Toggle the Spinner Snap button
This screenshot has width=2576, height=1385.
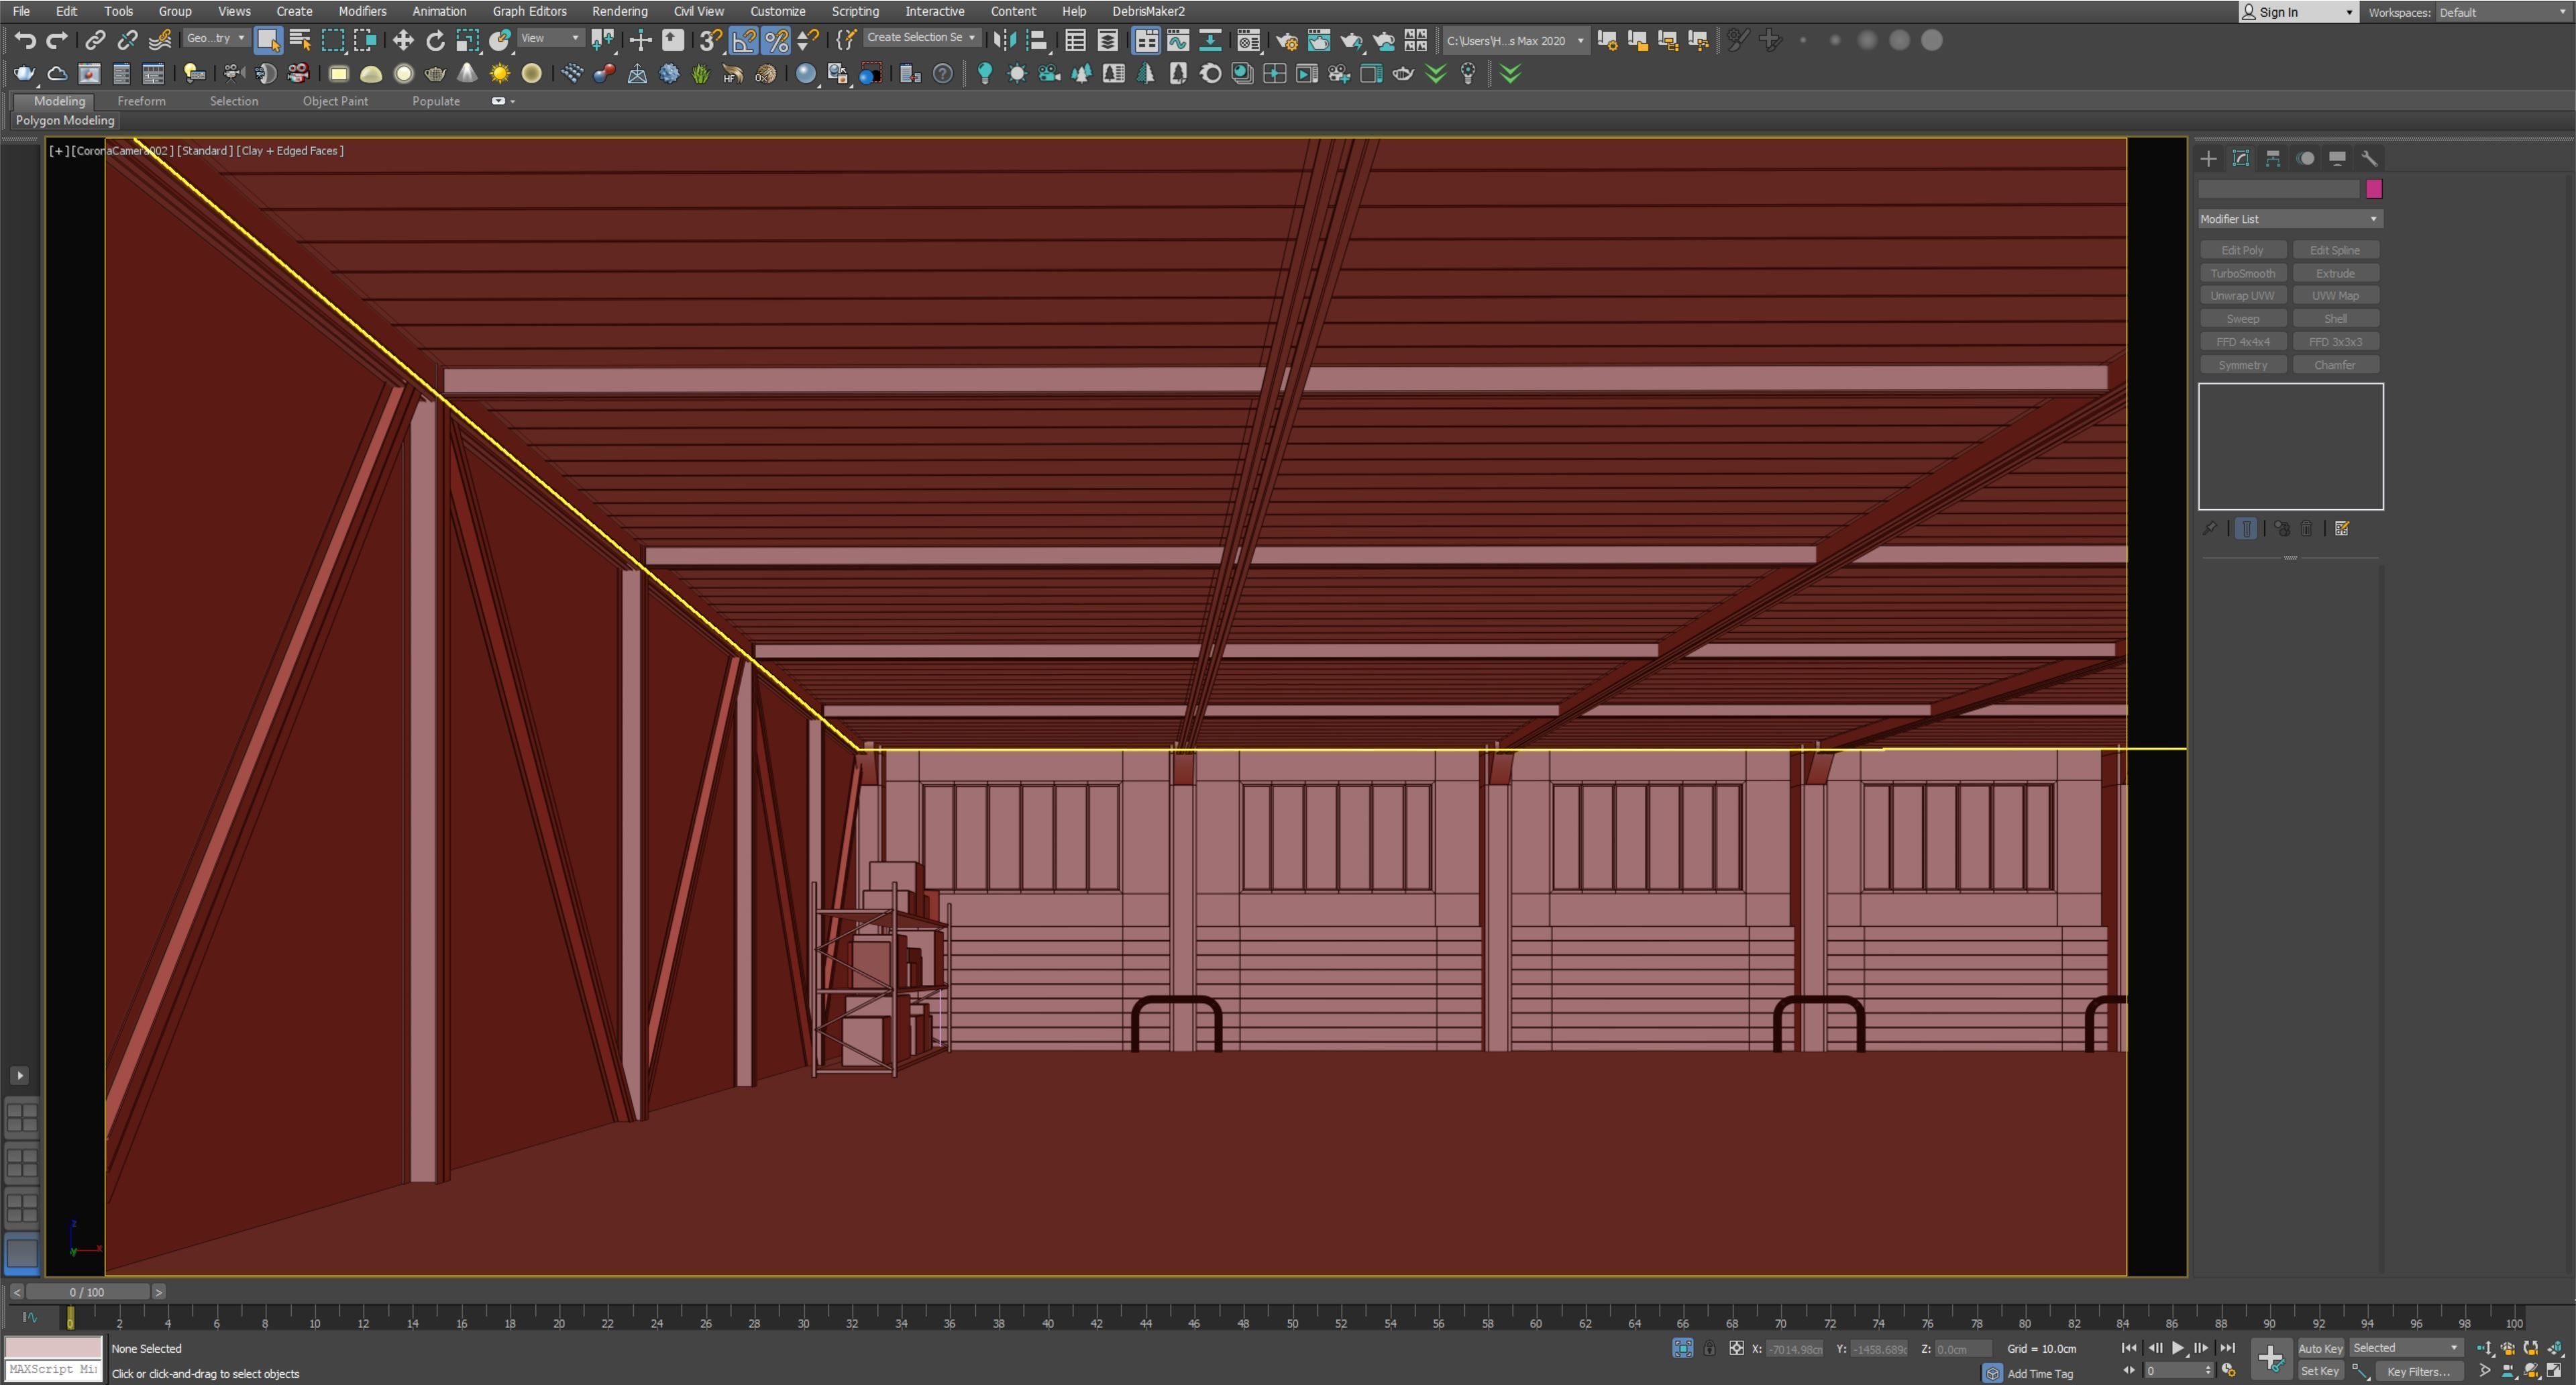point(808,40)
